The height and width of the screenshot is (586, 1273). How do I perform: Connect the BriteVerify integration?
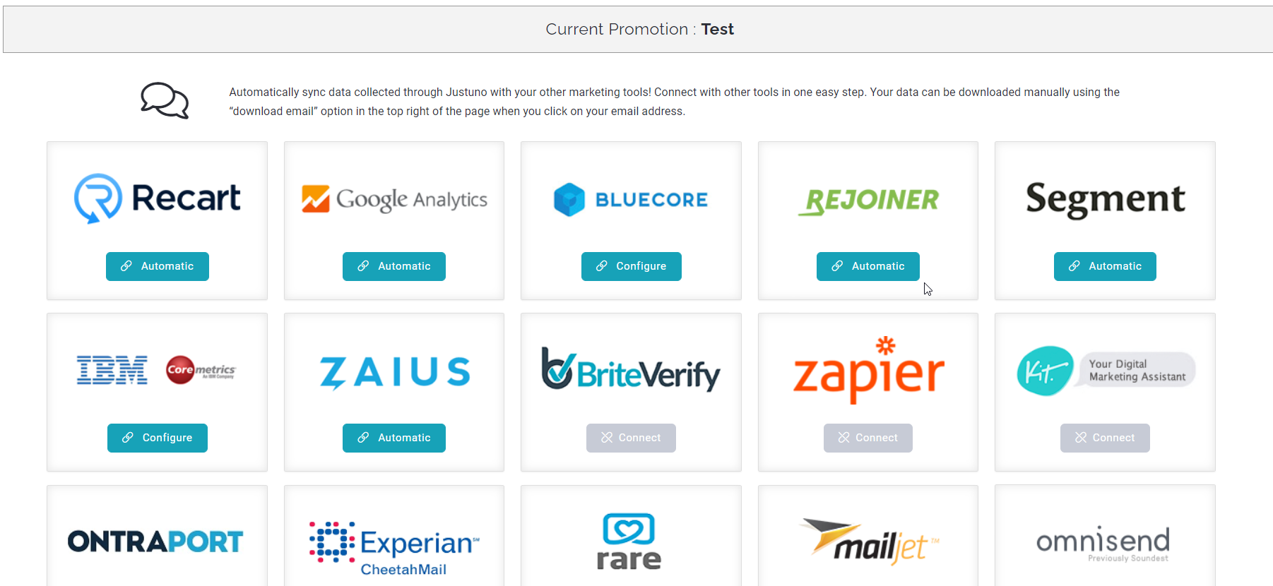click(x=631, y=438)
